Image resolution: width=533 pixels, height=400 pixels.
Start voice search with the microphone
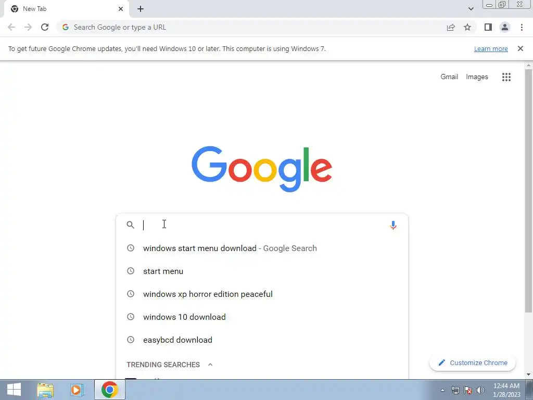point(393,225)
